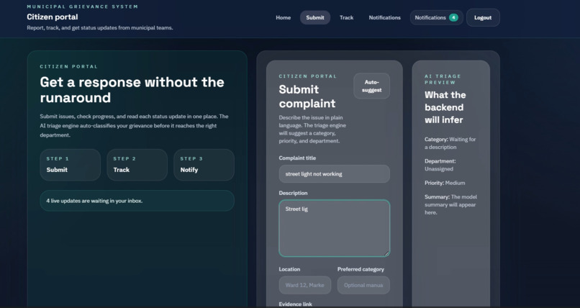Grab the Description textarea resize handle
Viewport: 580px width, 308px height.
coord(387,253)
